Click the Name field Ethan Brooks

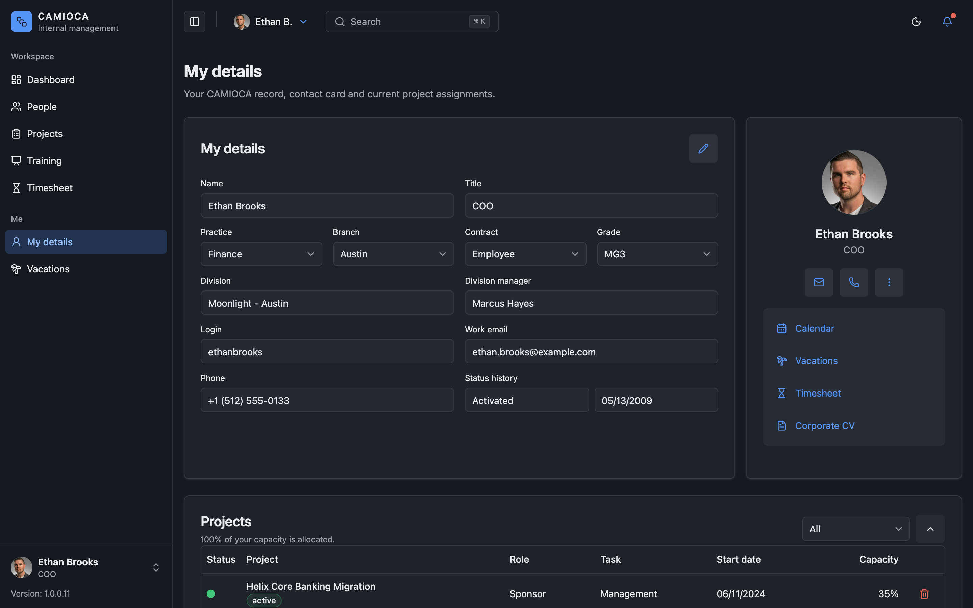click(x=327, y=206)
